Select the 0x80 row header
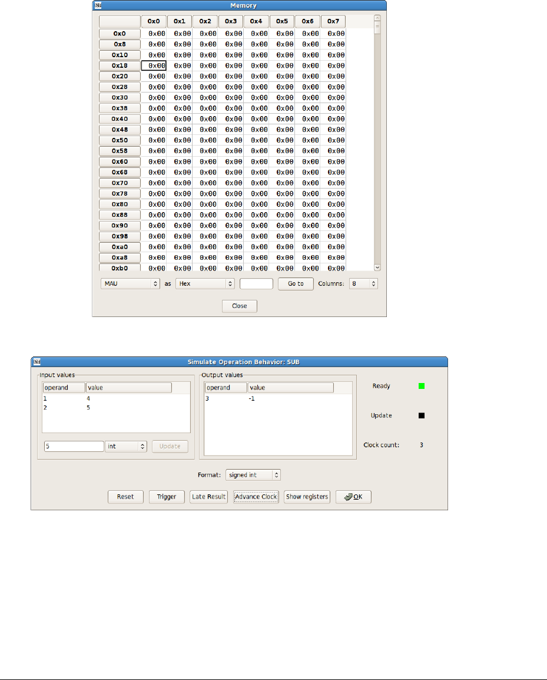This screenshot has width=547, height=680. 120,204
